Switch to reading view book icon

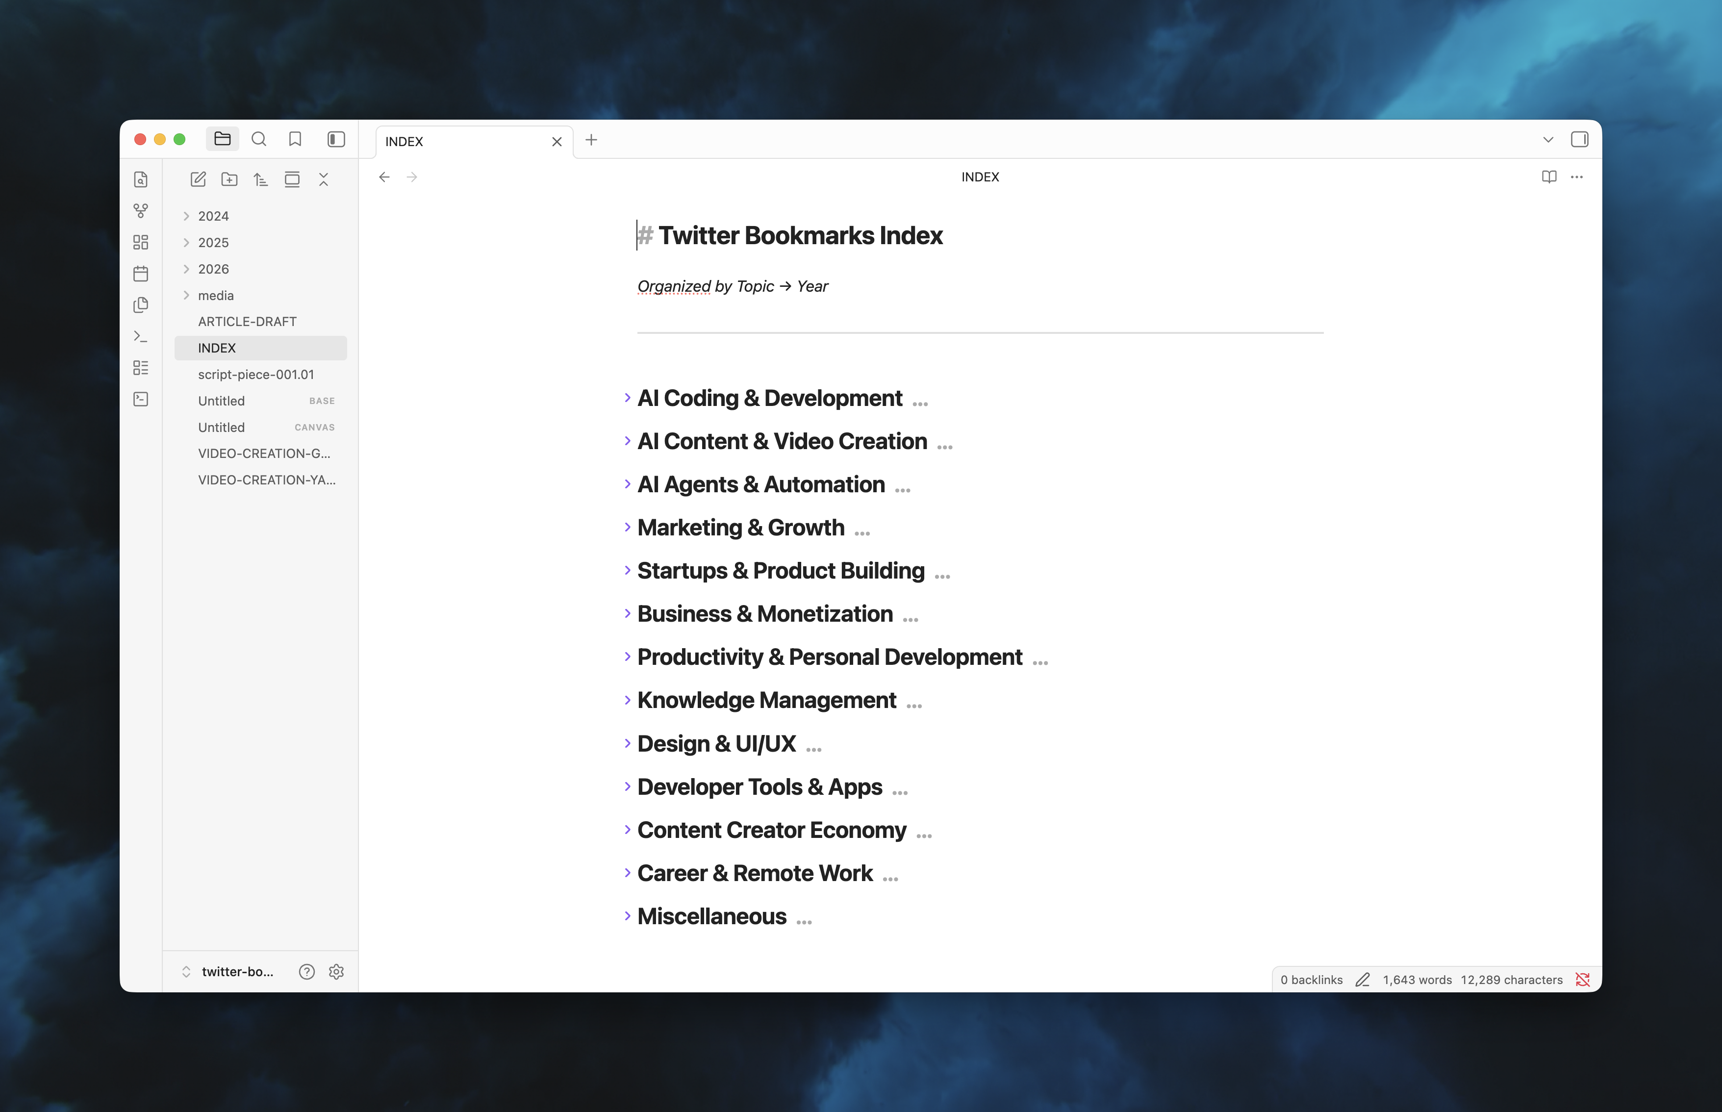tap(1549, 177)
